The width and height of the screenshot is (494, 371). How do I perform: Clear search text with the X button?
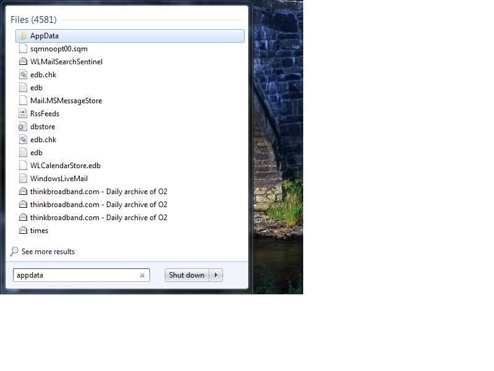[142, 275]
